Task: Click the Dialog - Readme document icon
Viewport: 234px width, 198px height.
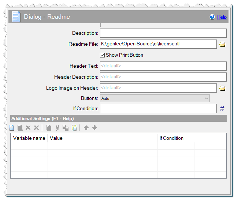Action: tap(16, 17)
